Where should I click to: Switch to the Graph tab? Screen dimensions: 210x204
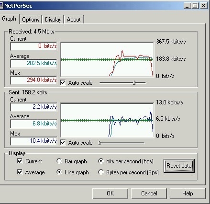9,19
